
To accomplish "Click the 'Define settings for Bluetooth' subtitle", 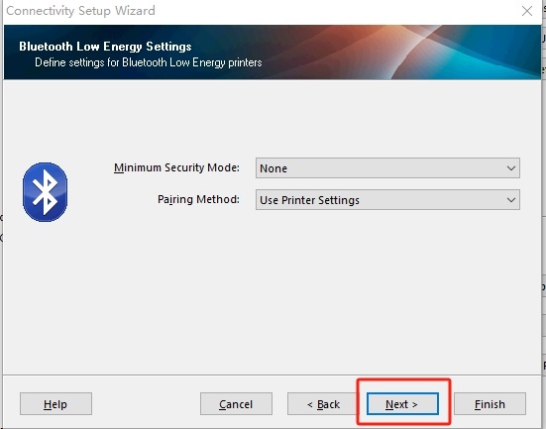I will [x=149, y=62].
